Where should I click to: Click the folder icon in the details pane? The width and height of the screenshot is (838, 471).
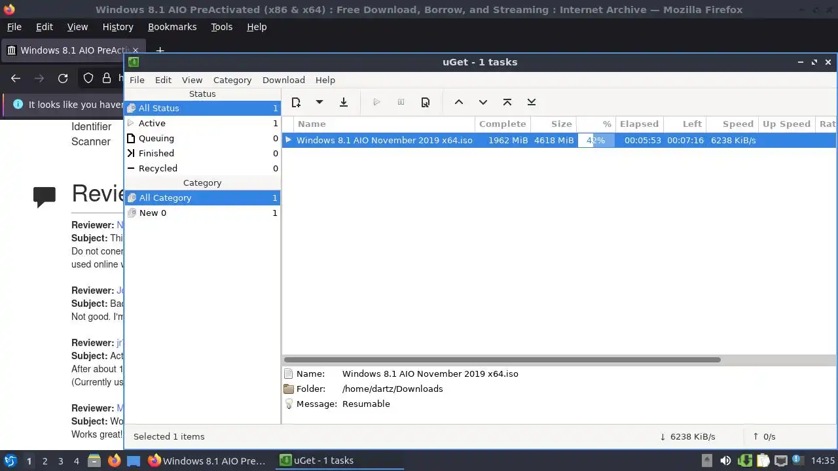pos(289,389)
